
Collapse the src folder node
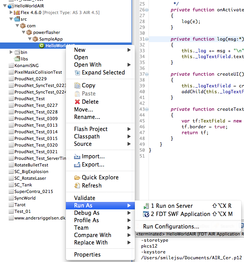[x=11, y=19]
